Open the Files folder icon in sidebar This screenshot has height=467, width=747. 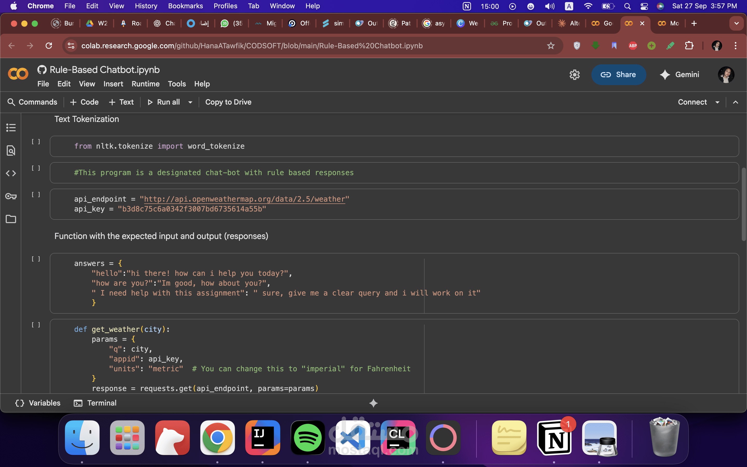pos(11,219)
